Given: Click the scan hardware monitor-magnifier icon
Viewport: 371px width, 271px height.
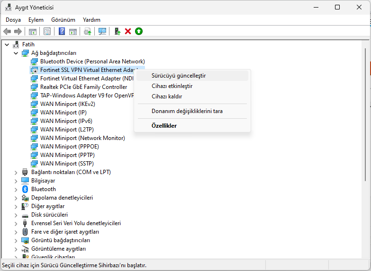Looking at the screenshot, I should point(102,31).
